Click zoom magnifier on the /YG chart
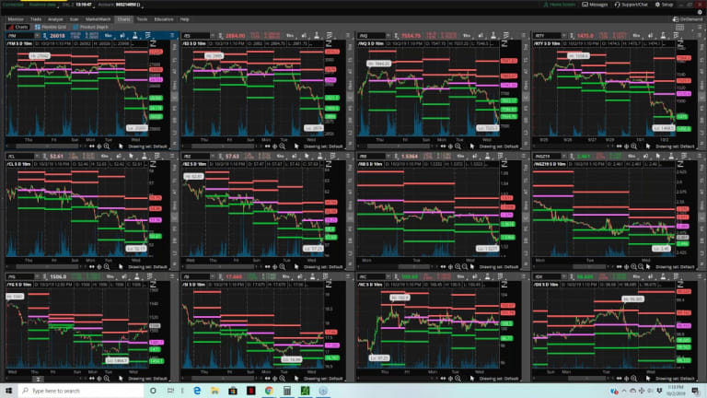The image size is (707, 398). pos(107,379)
